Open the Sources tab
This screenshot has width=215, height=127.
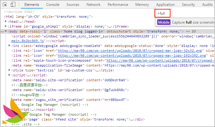(73, 5)
